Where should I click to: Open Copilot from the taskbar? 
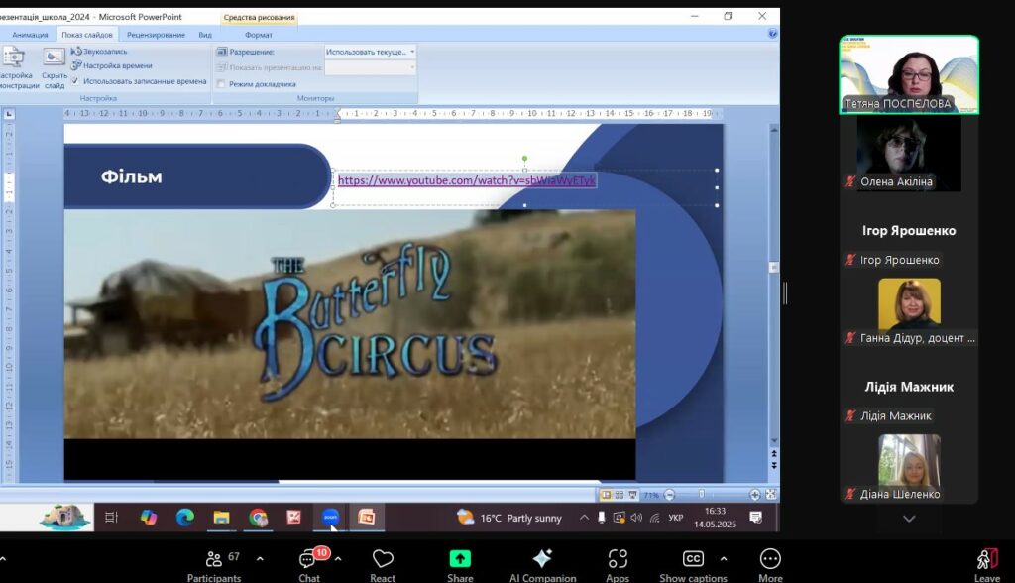point(149,517)
